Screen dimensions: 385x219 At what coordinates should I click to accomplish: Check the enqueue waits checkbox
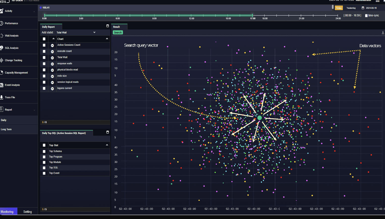tap(44, 64)
